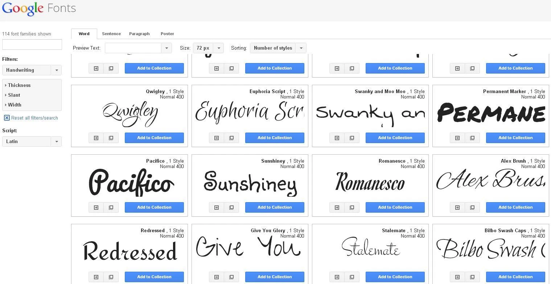Click the Sunshiney font name heading

pyautogui.click(x=273, y=161)
